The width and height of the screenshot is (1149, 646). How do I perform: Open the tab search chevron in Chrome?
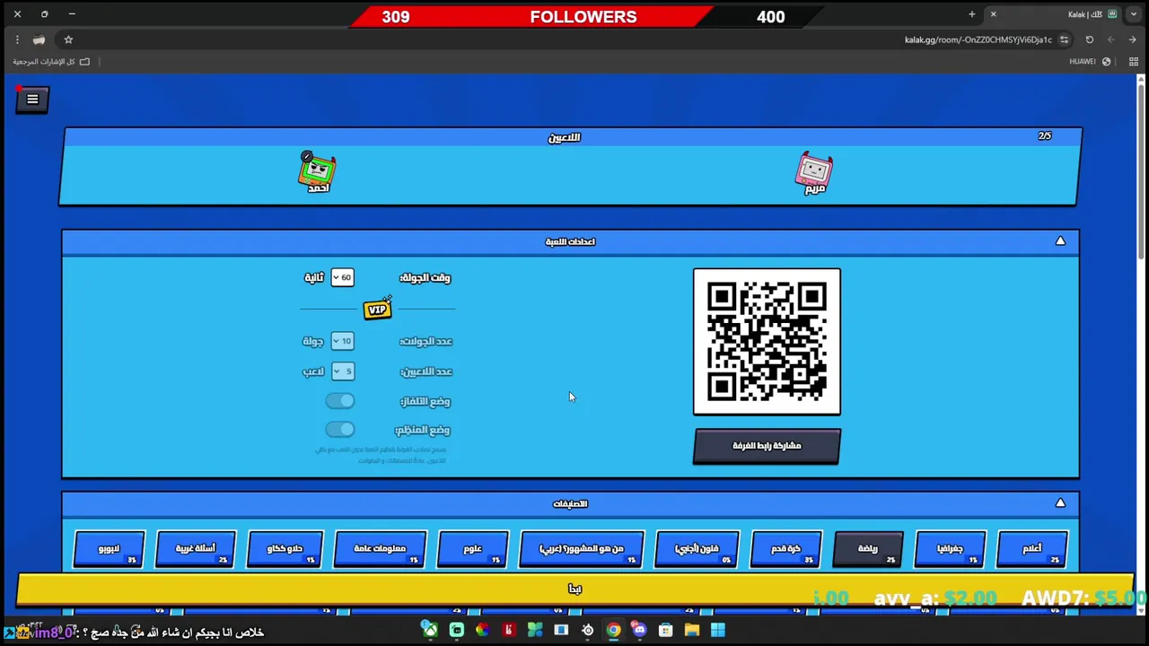(1133, 14)
